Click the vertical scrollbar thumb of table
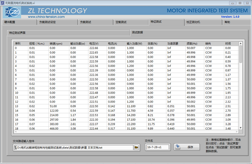 [x=241, y=54]
